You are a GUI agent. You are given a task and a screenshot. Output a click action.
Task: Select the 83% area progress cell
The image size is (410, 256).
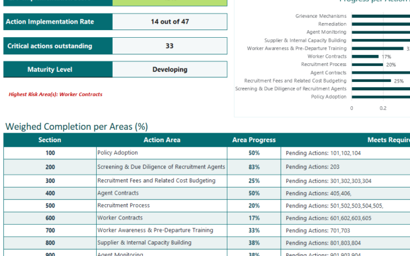coord(254,167)
